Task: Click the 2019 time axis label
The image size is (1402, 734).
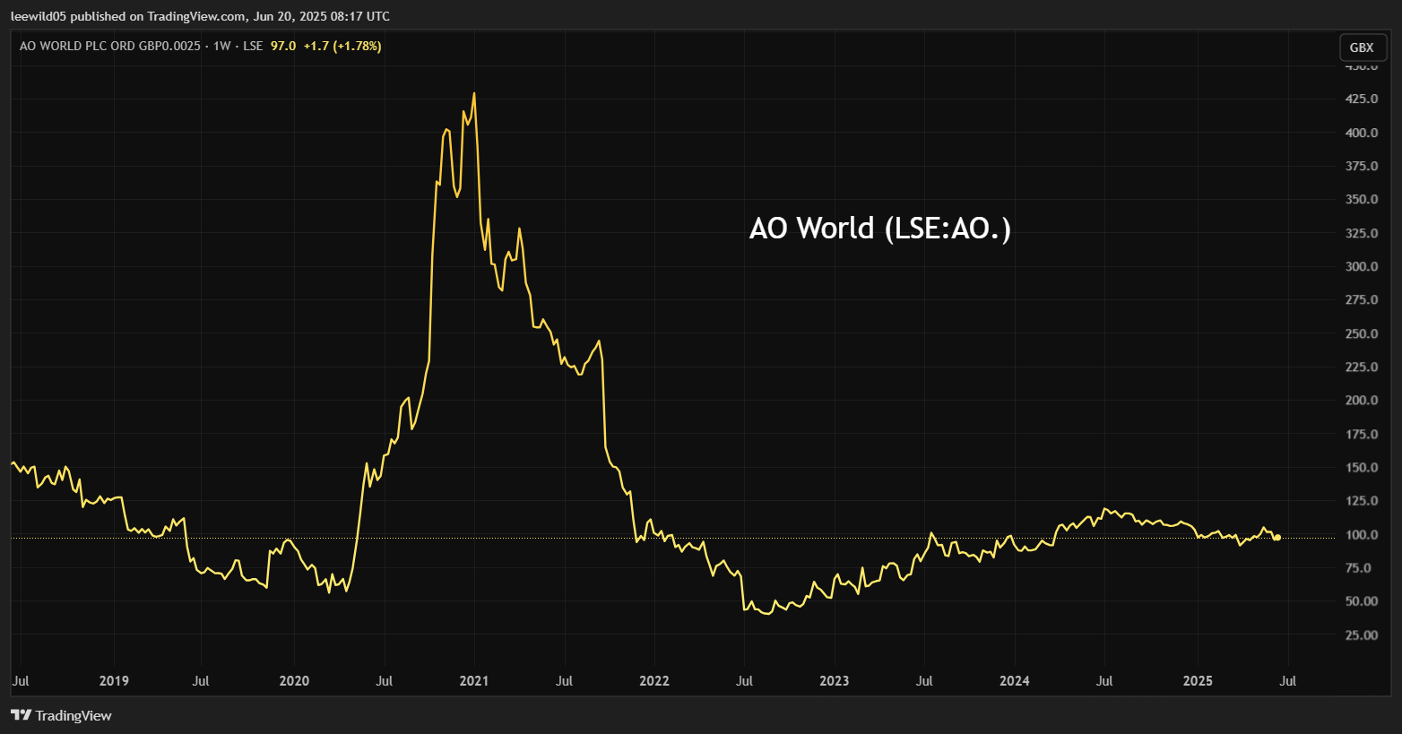Action: pyautogui.click(x=114, y=680)
